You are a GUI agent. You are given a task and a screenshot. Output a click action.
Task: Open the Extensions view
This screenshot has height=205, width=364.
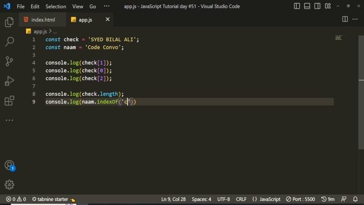(x=9, y=101)
